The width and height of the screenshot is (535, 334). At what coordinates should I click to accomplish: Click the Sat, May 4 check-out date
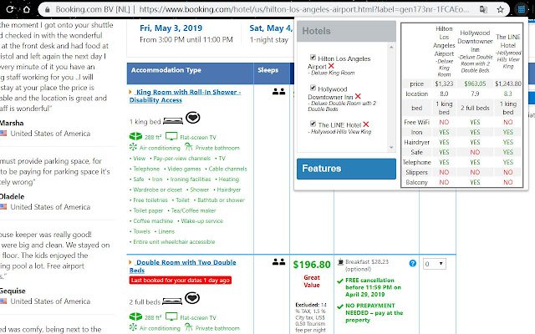click(x=271, y=28)
